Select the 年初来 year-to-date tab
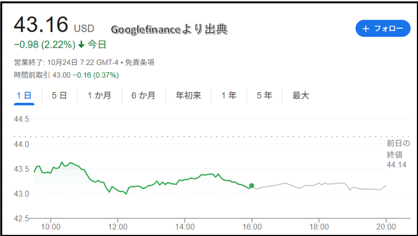The image size is (418, 236). tap(188, 96)
